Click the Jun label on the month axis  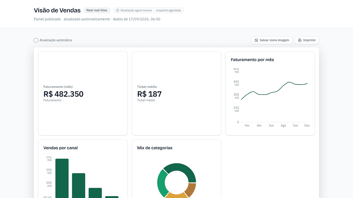pyautogui.click(x=271, y=126)
